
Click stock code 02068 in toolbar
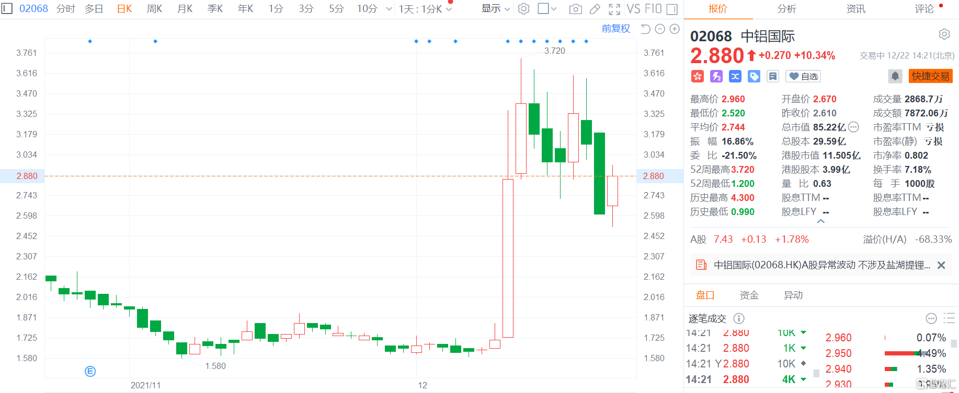tap(33, 9)
